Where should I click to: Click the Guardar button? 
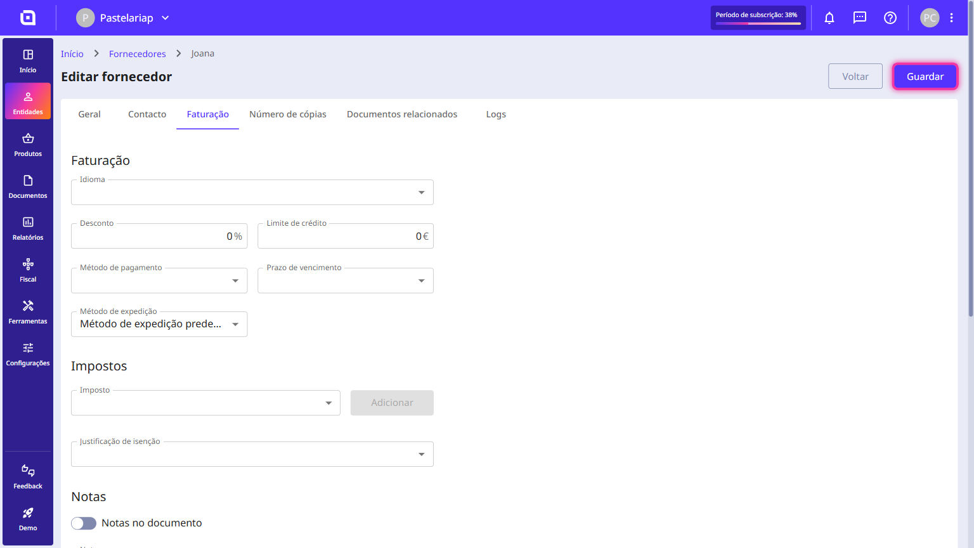925,76
